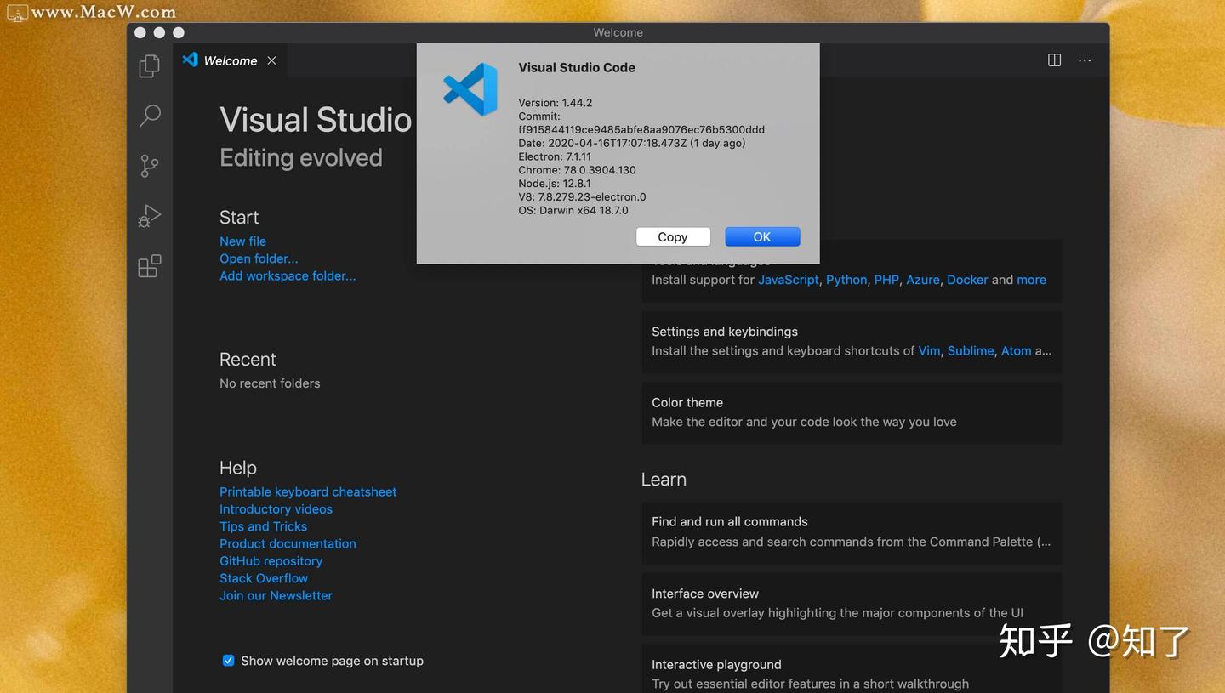Click the Version: 1.44.2 text

tap(555, 103)
